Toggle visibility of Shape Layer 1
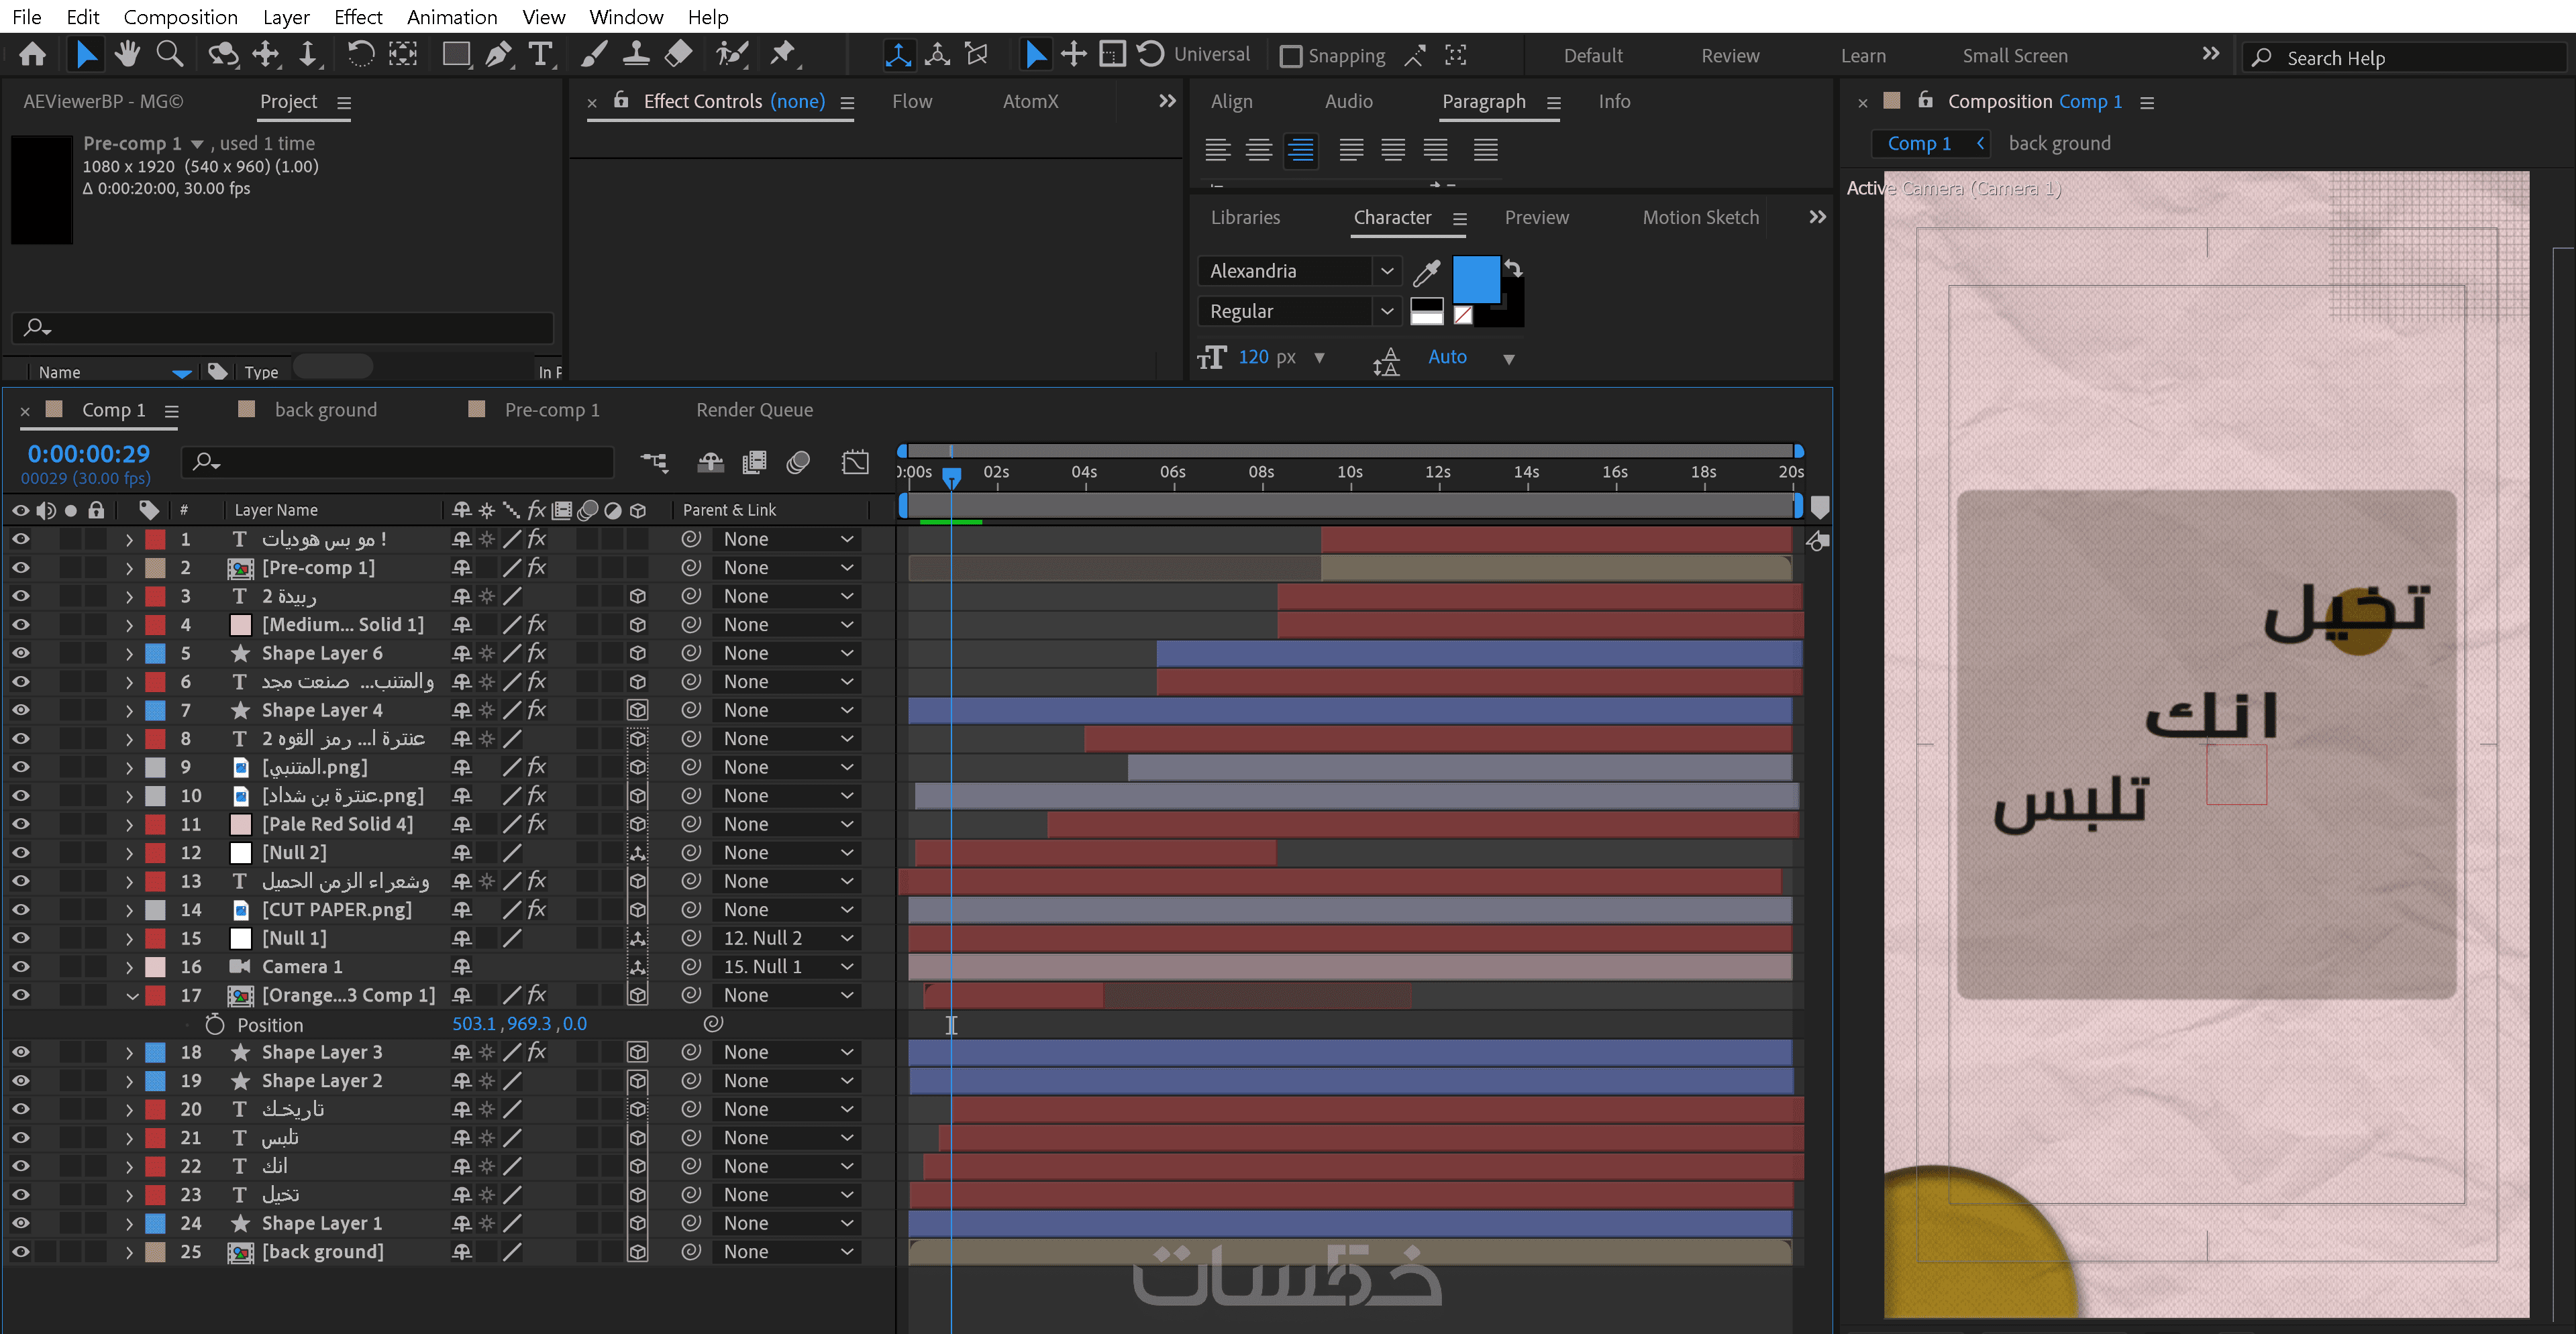2576x1334 pixels. [20, 1223]
